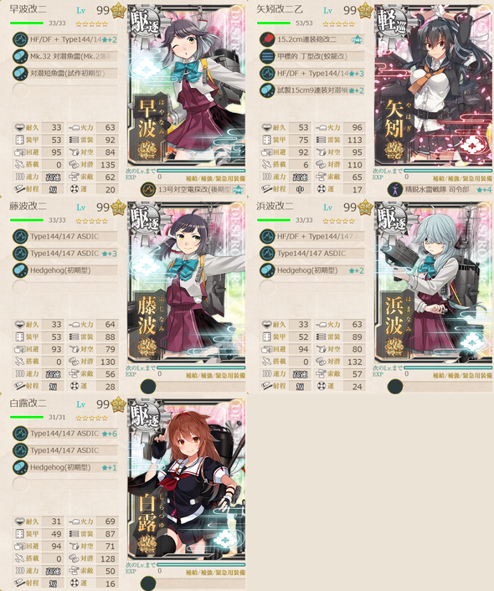Select Hedgehog(初期型) ★+2 on 浜波改二
Image resolution: width=494 pixels, height=591 pixels.
tap(312, 270)
